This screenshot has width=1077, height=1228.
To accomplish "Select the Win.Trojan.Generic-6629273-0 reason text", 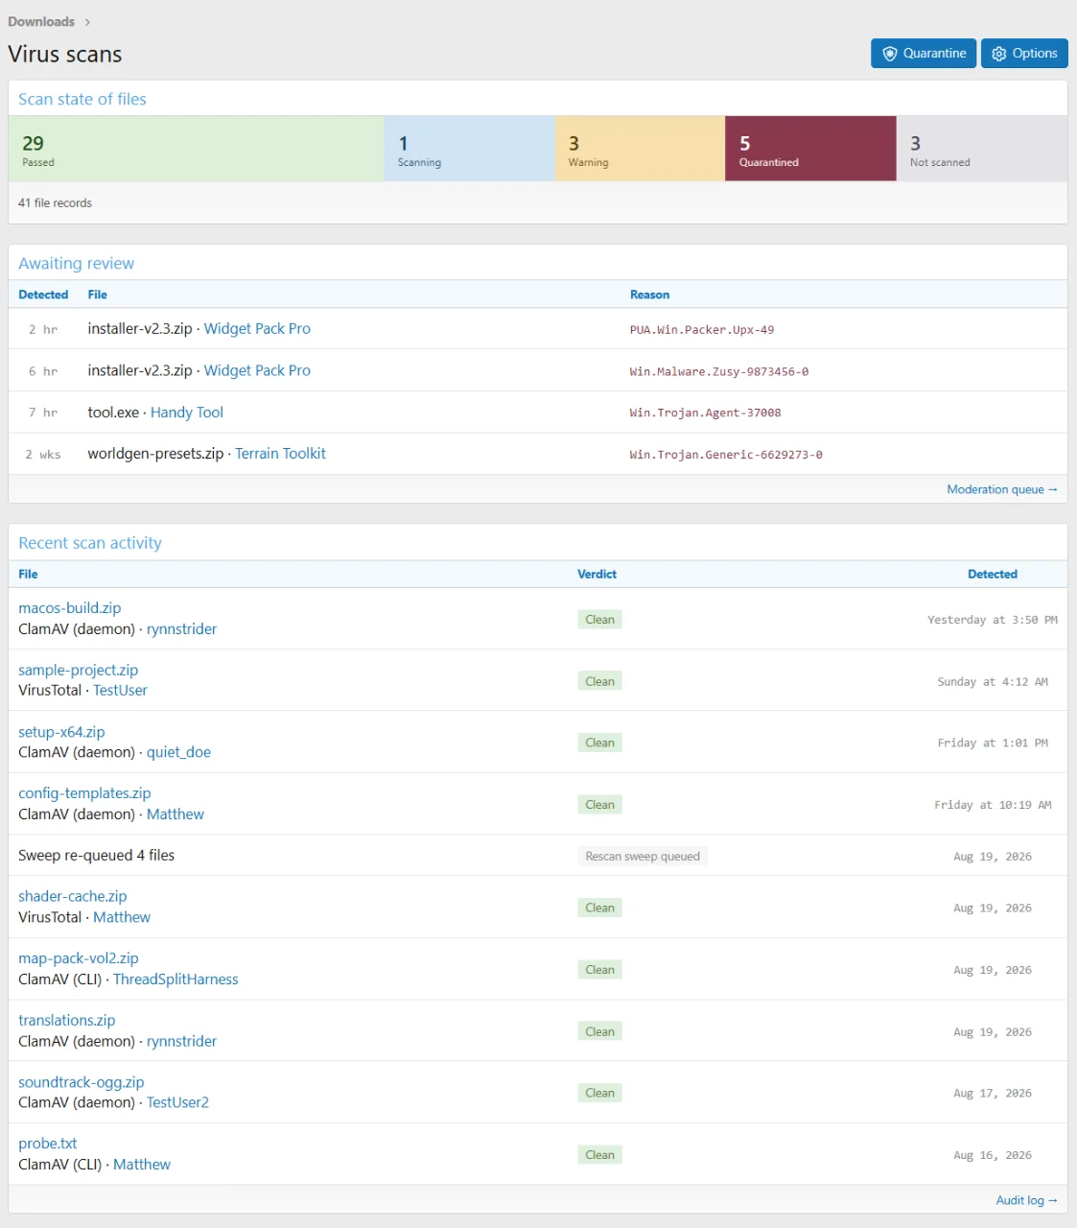I will click(726, 455).
